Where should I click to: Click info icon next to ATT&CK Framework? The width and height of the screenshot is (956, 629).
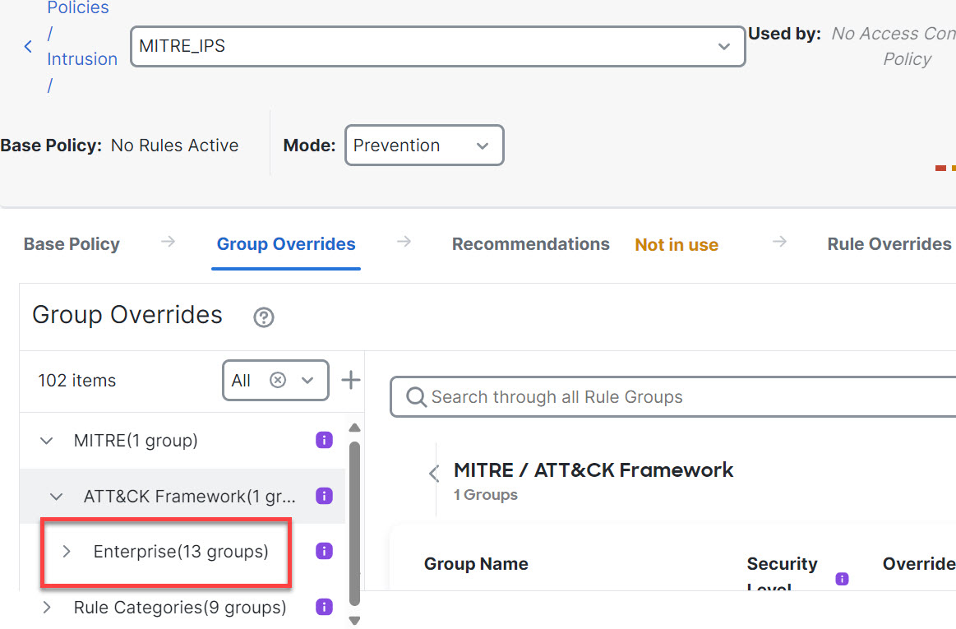click(324, 496)
